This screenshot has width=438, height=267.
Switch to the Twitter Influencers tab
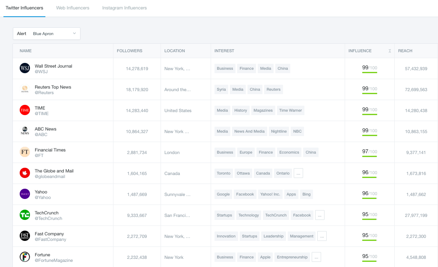click(x=24, y=8)
